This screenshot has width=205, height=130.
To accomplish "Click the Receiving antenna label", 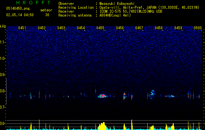I will (75, 15).
